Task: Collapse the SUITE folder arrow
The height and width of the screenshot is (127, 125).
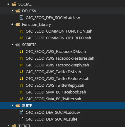Action: (x=12, y=105)
